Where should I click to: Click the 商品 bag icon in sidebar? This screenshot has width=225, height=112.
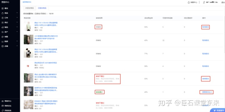(x=2, y=13)
